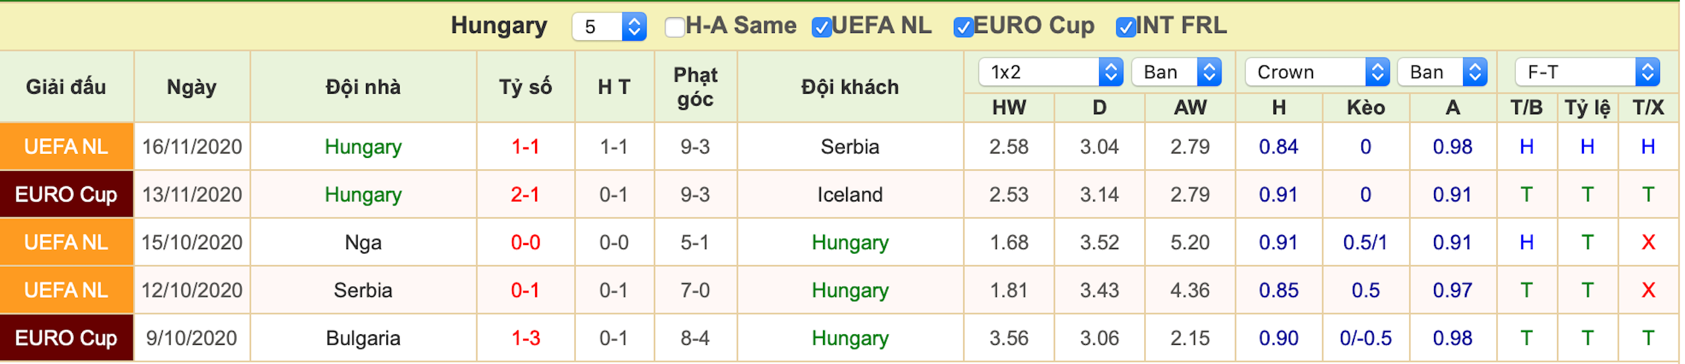Expand the 1x2 odds type dropdown

[x=1051, y=72]
